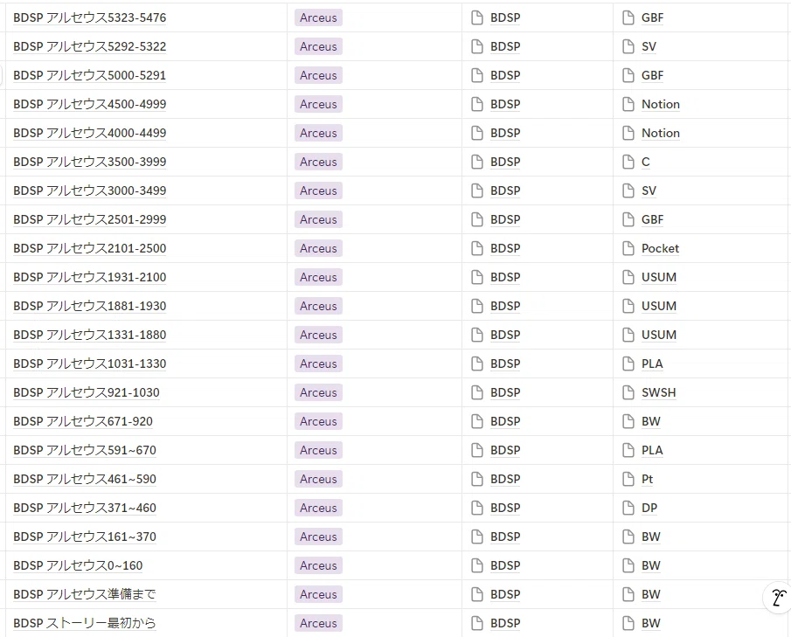
Task: Open the USUM page in row 1331-1880
Action: [x=659, y=335]
